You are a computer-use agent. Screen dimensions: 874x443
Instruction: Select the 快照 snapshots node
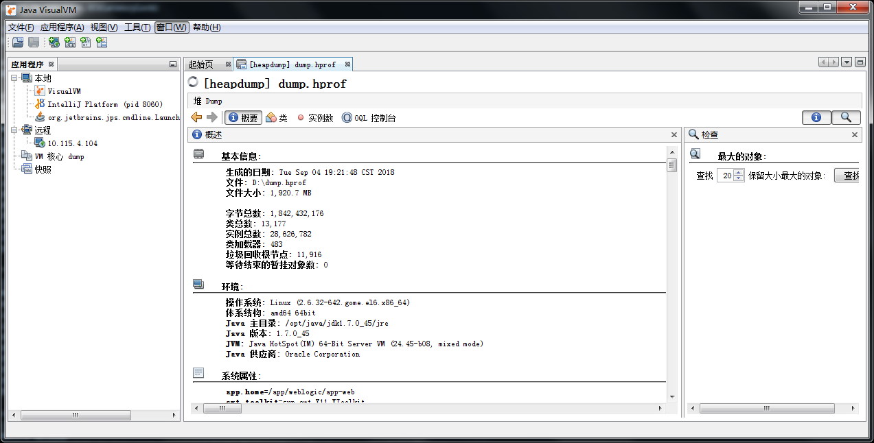(x=37, y=169)
